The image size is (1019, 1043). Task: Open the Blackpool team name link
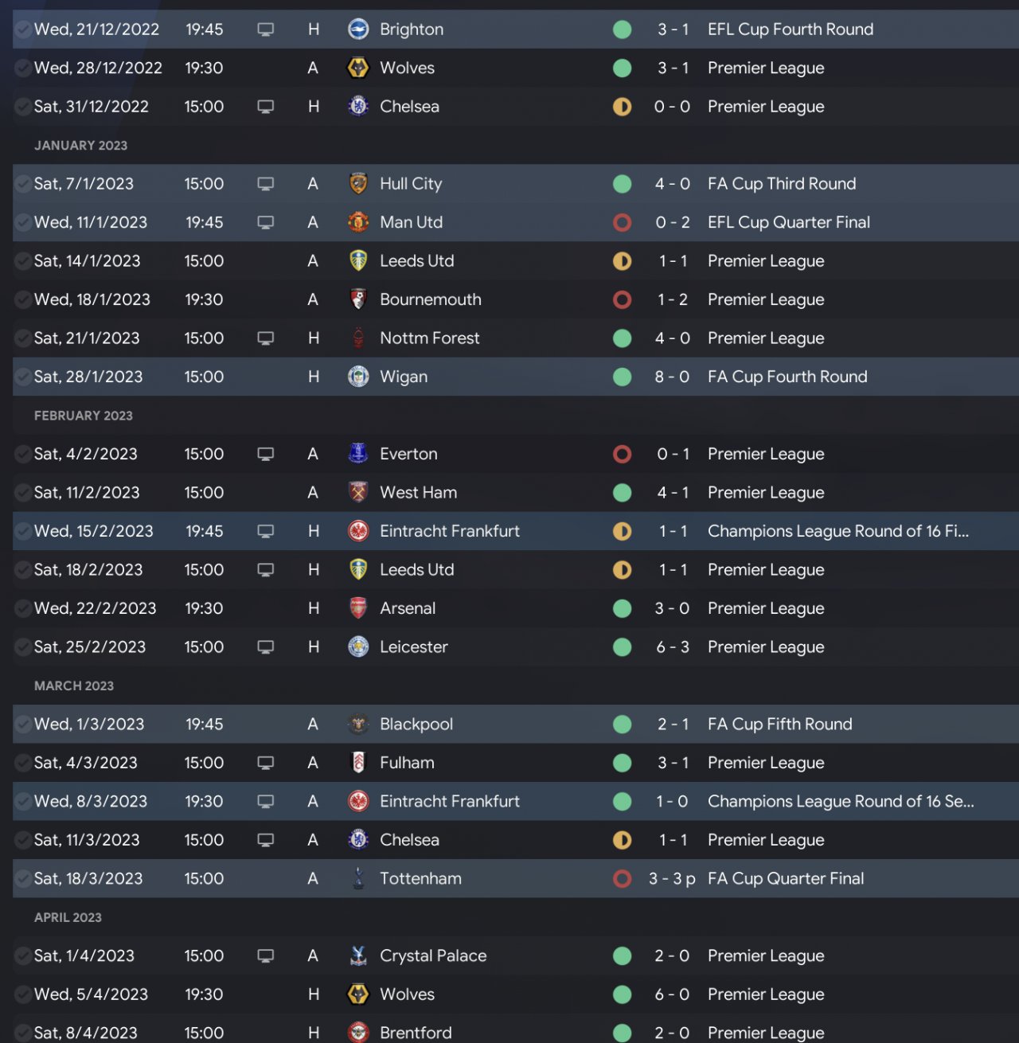pyautogui.click(x=416, y=725)
